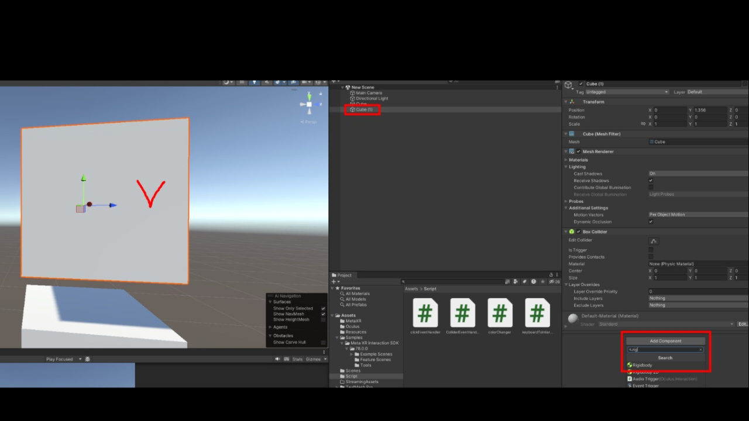Click the Edit Collider icon button
Screen dimensions: 749x421
point(654,241)
